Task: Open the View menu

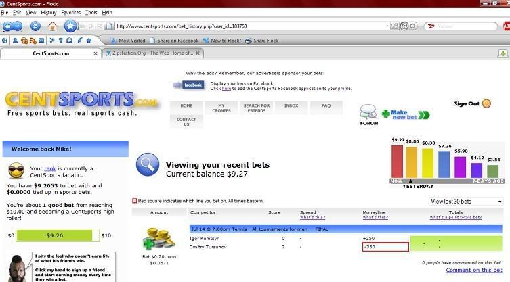Action: click(x=31, y=13)
